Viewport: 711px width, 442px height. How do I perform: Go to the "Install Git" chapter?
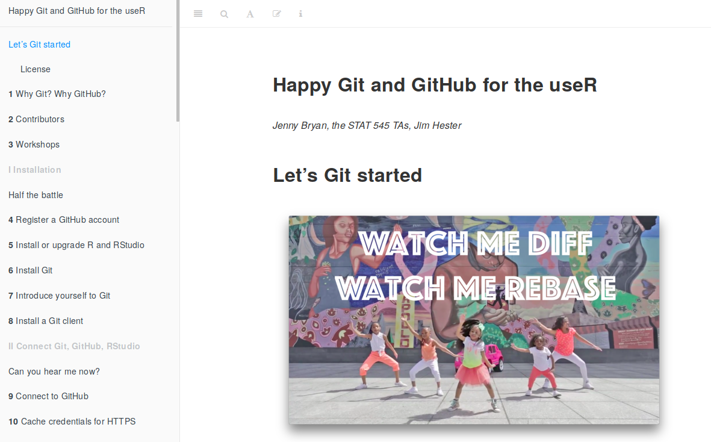pos(30,270)
